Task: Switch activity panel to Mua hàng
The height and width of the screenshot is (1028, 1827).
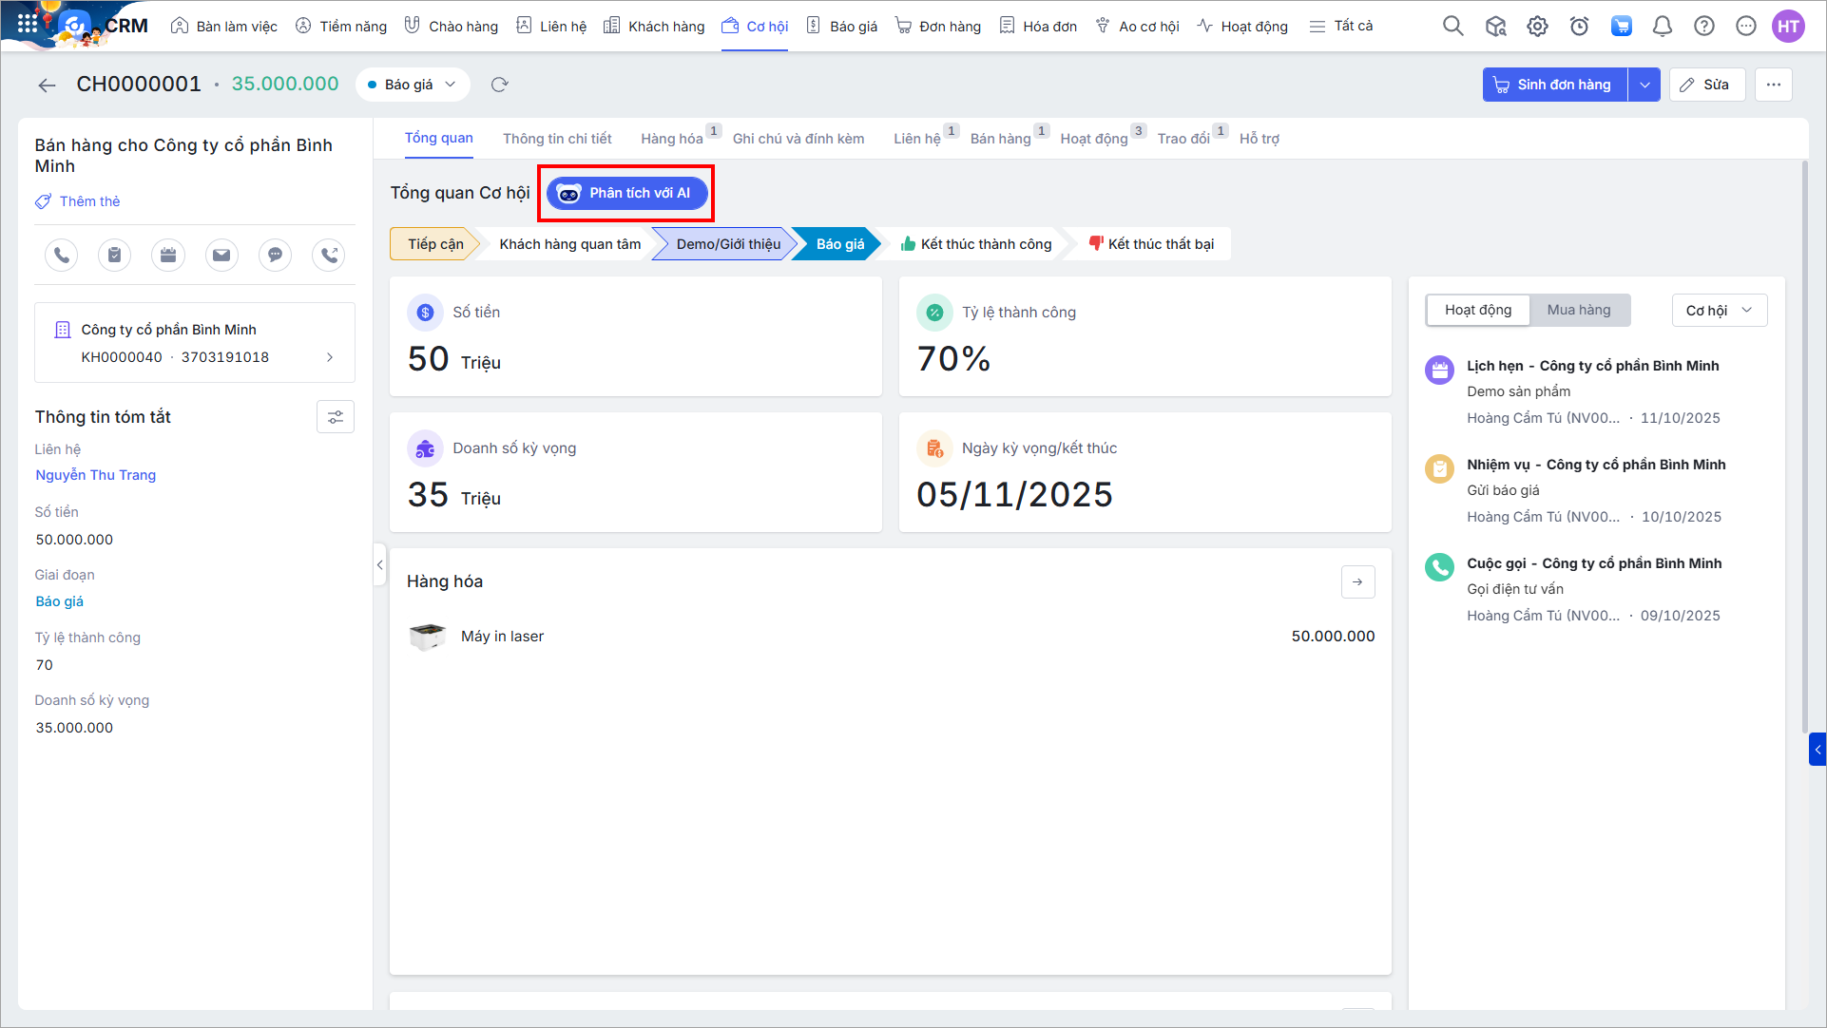Action: (1579, 310)
